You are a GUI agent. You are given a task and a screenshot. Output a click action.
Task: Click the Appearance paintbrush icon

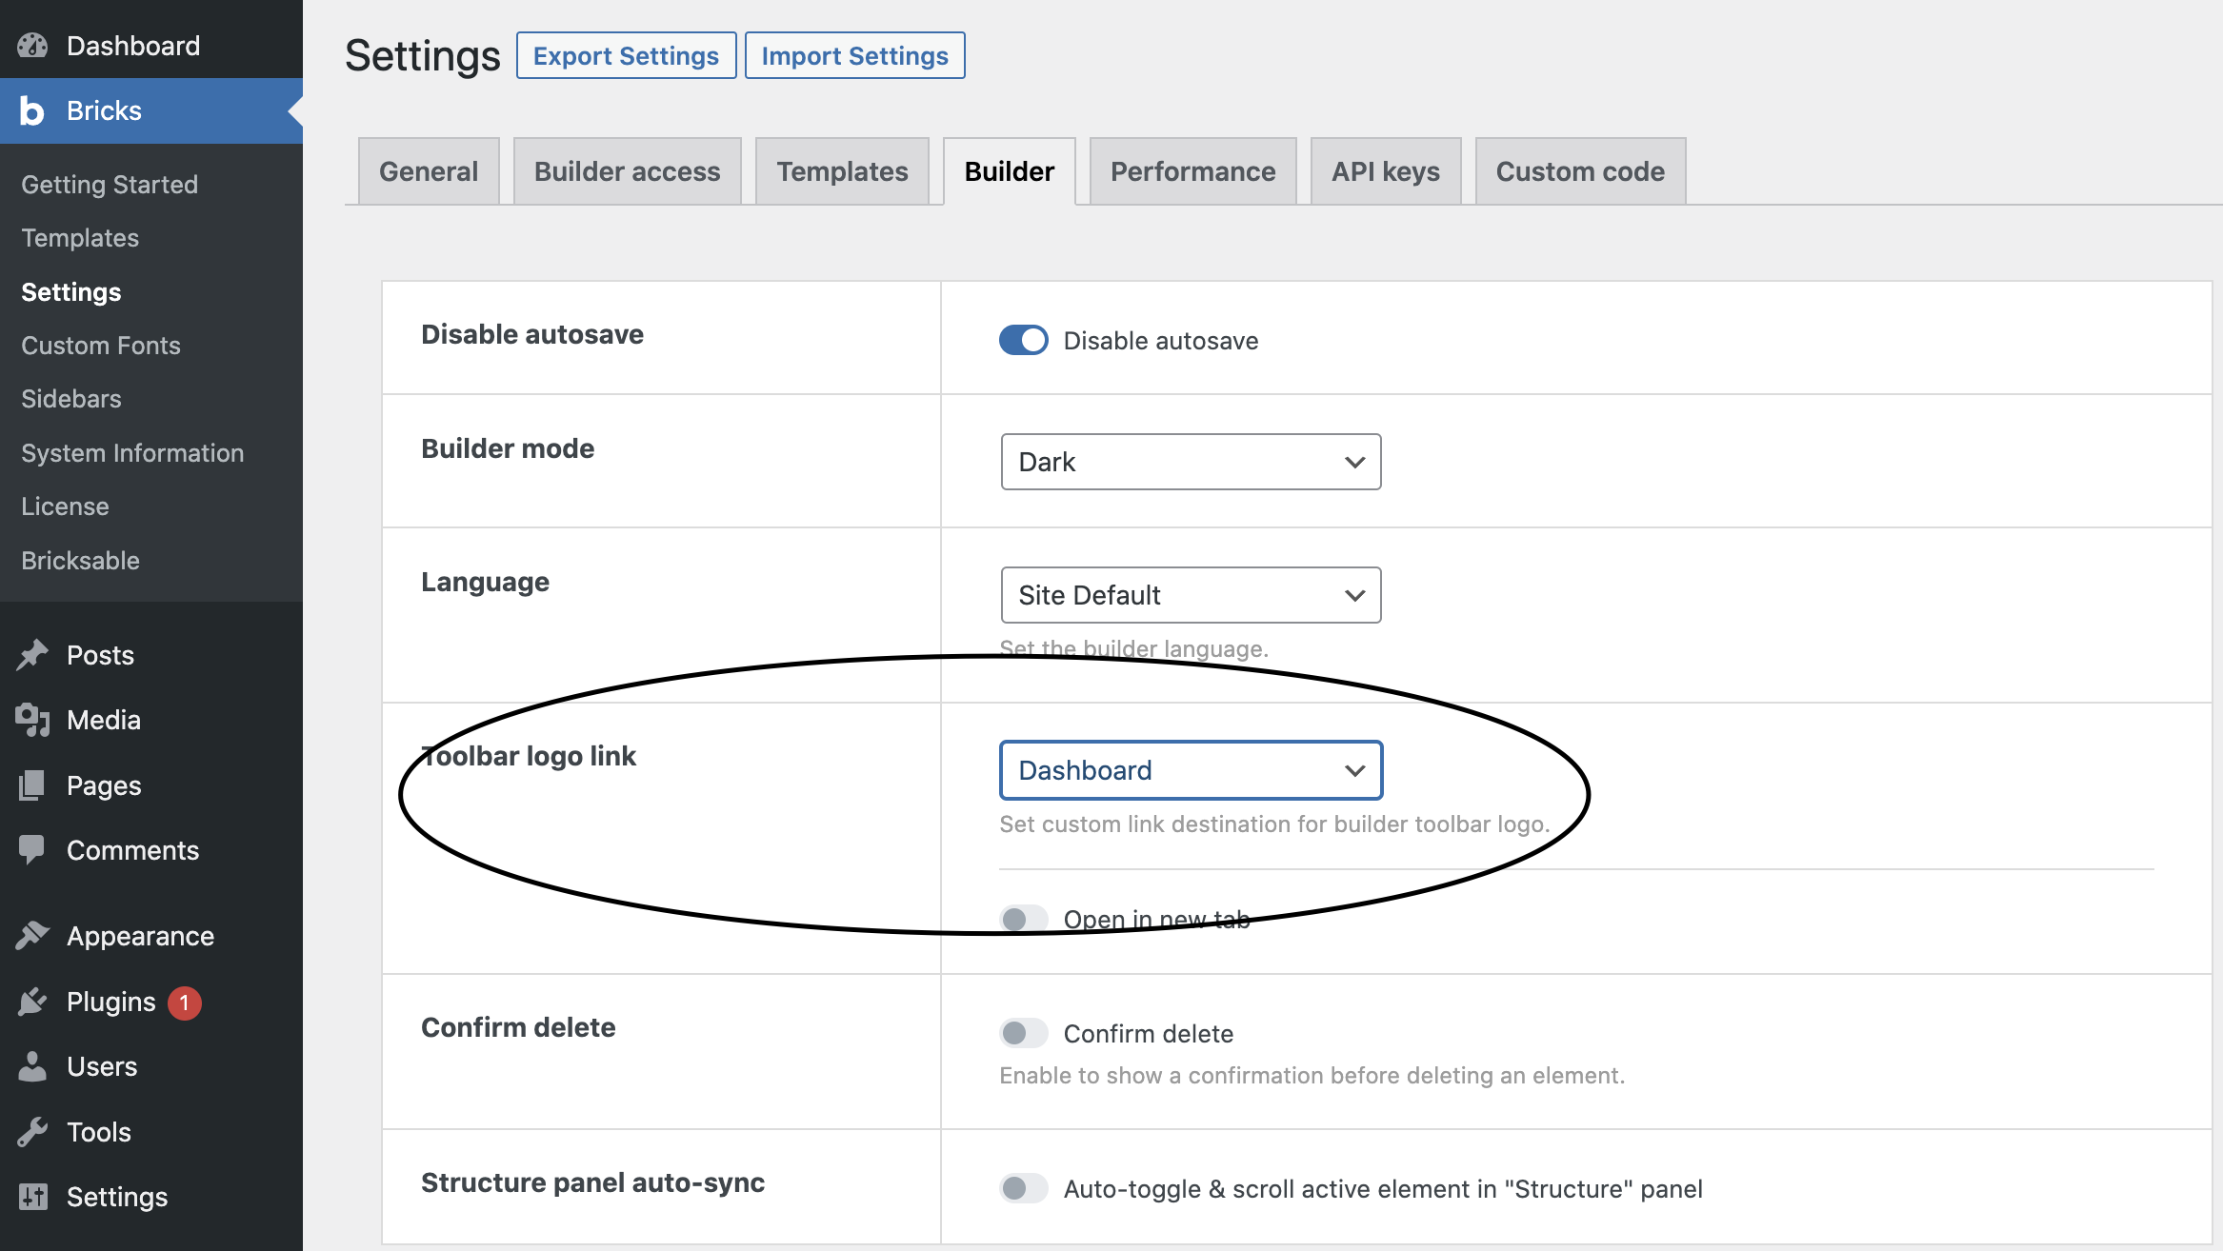click(32, 936)
